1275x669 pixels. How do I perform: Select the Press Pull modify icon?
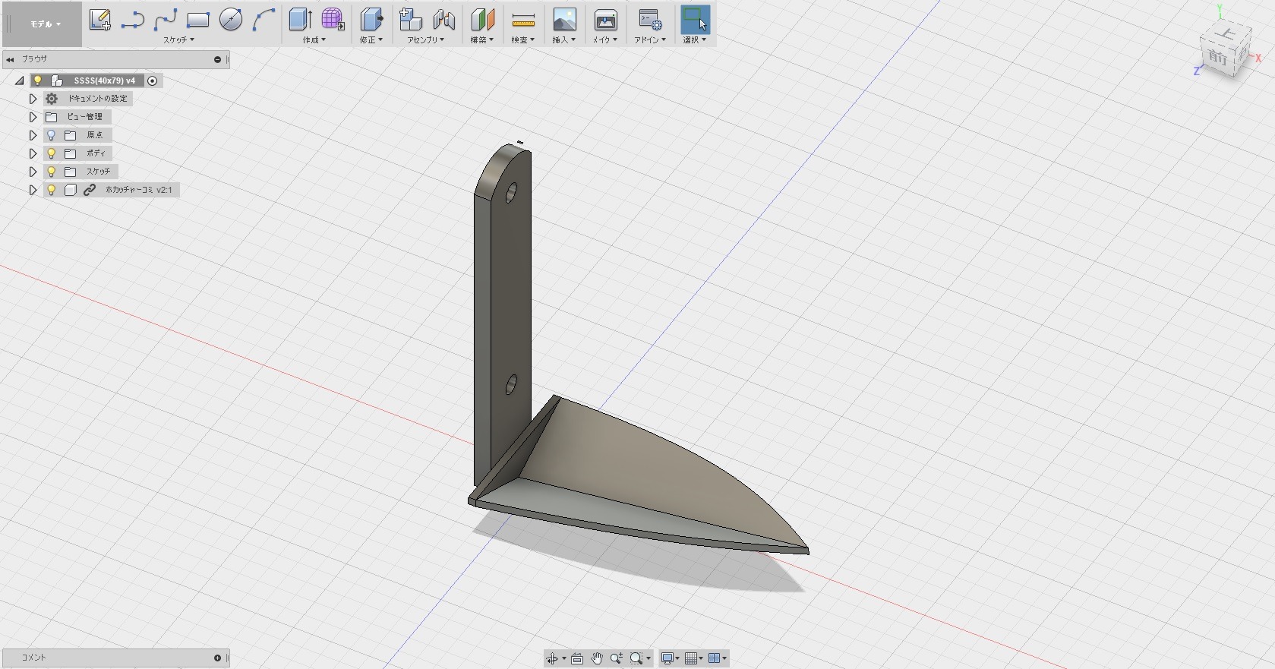pos(371,20)
